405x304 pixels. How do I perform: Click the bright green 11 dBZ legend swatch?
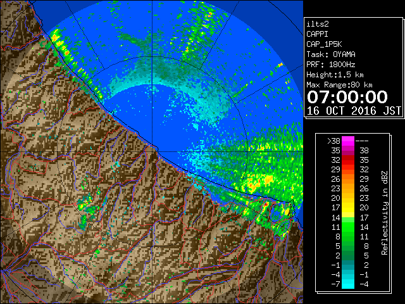tap(348, 227)
